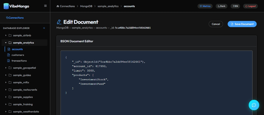Click the Save Document button

pyautogui.click(x=242, y=24)
